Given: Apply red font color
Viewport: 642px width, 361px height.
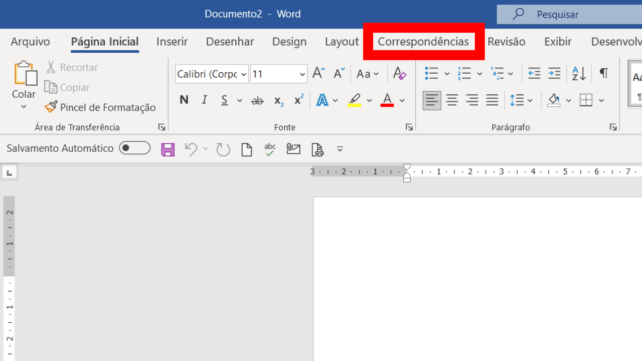Looking at the screenshot, I should click(387, 100).
